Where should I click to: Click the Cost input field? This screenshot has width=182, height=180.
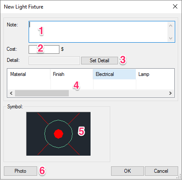pos(44,49)
